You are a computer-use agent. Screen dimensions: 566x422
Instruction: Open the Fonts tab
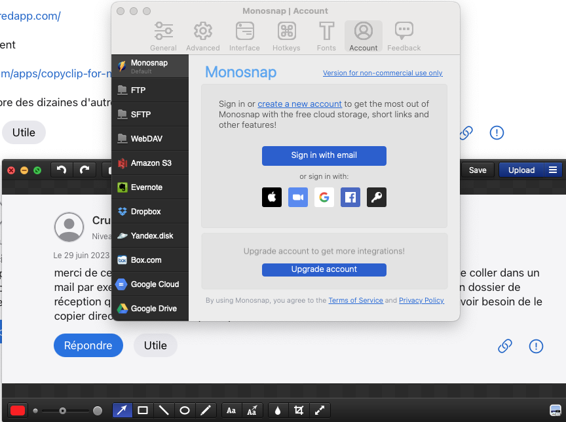coord(326,37)
